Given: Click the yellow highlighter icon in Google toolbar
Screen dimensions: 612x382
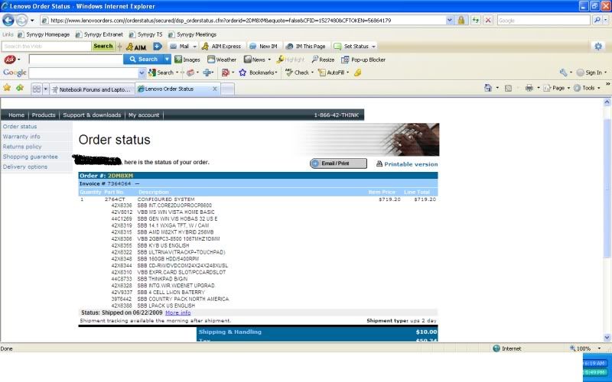Looking at the screenshot, I should (x=357, y=73).
